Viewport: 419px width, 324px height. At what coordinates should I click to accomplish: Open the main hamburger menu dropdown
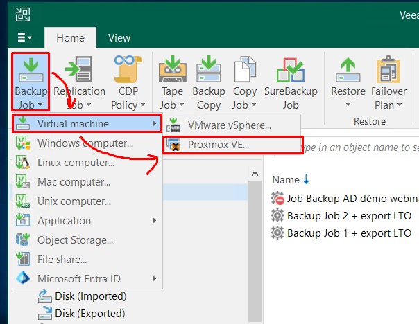[24, 38]
